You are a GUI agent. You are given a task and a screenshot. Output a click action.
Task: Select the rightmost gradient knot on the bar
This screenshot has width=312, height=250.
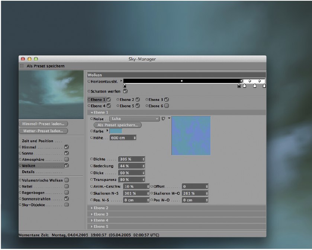click(x=264, y=86)
